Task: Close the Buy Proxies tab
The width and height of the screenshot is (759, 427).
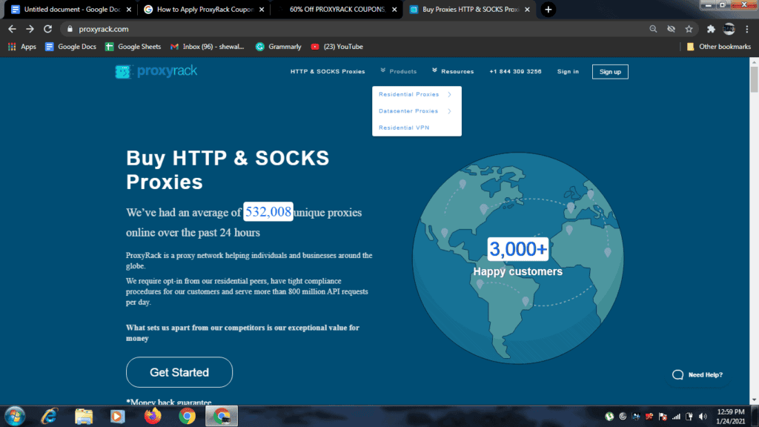Action: coord(527,9)
